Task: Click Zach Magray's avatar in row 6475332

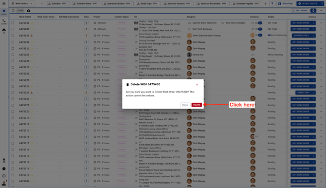Action: 189,42
